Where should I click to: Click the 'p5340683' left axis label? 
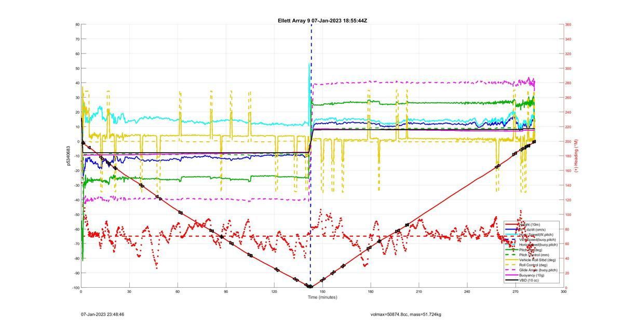68,156
